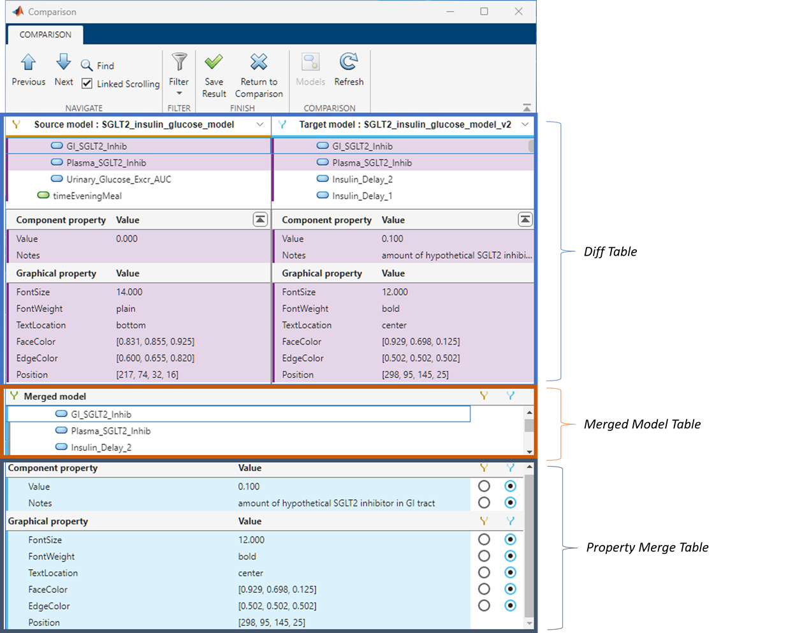Collapse source component property panel icon
Screen dimensions: 795x633
[260, 219]
